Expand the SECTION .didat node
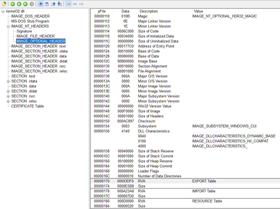The height and width of the screenshot is (209, 280). point(8,91)
